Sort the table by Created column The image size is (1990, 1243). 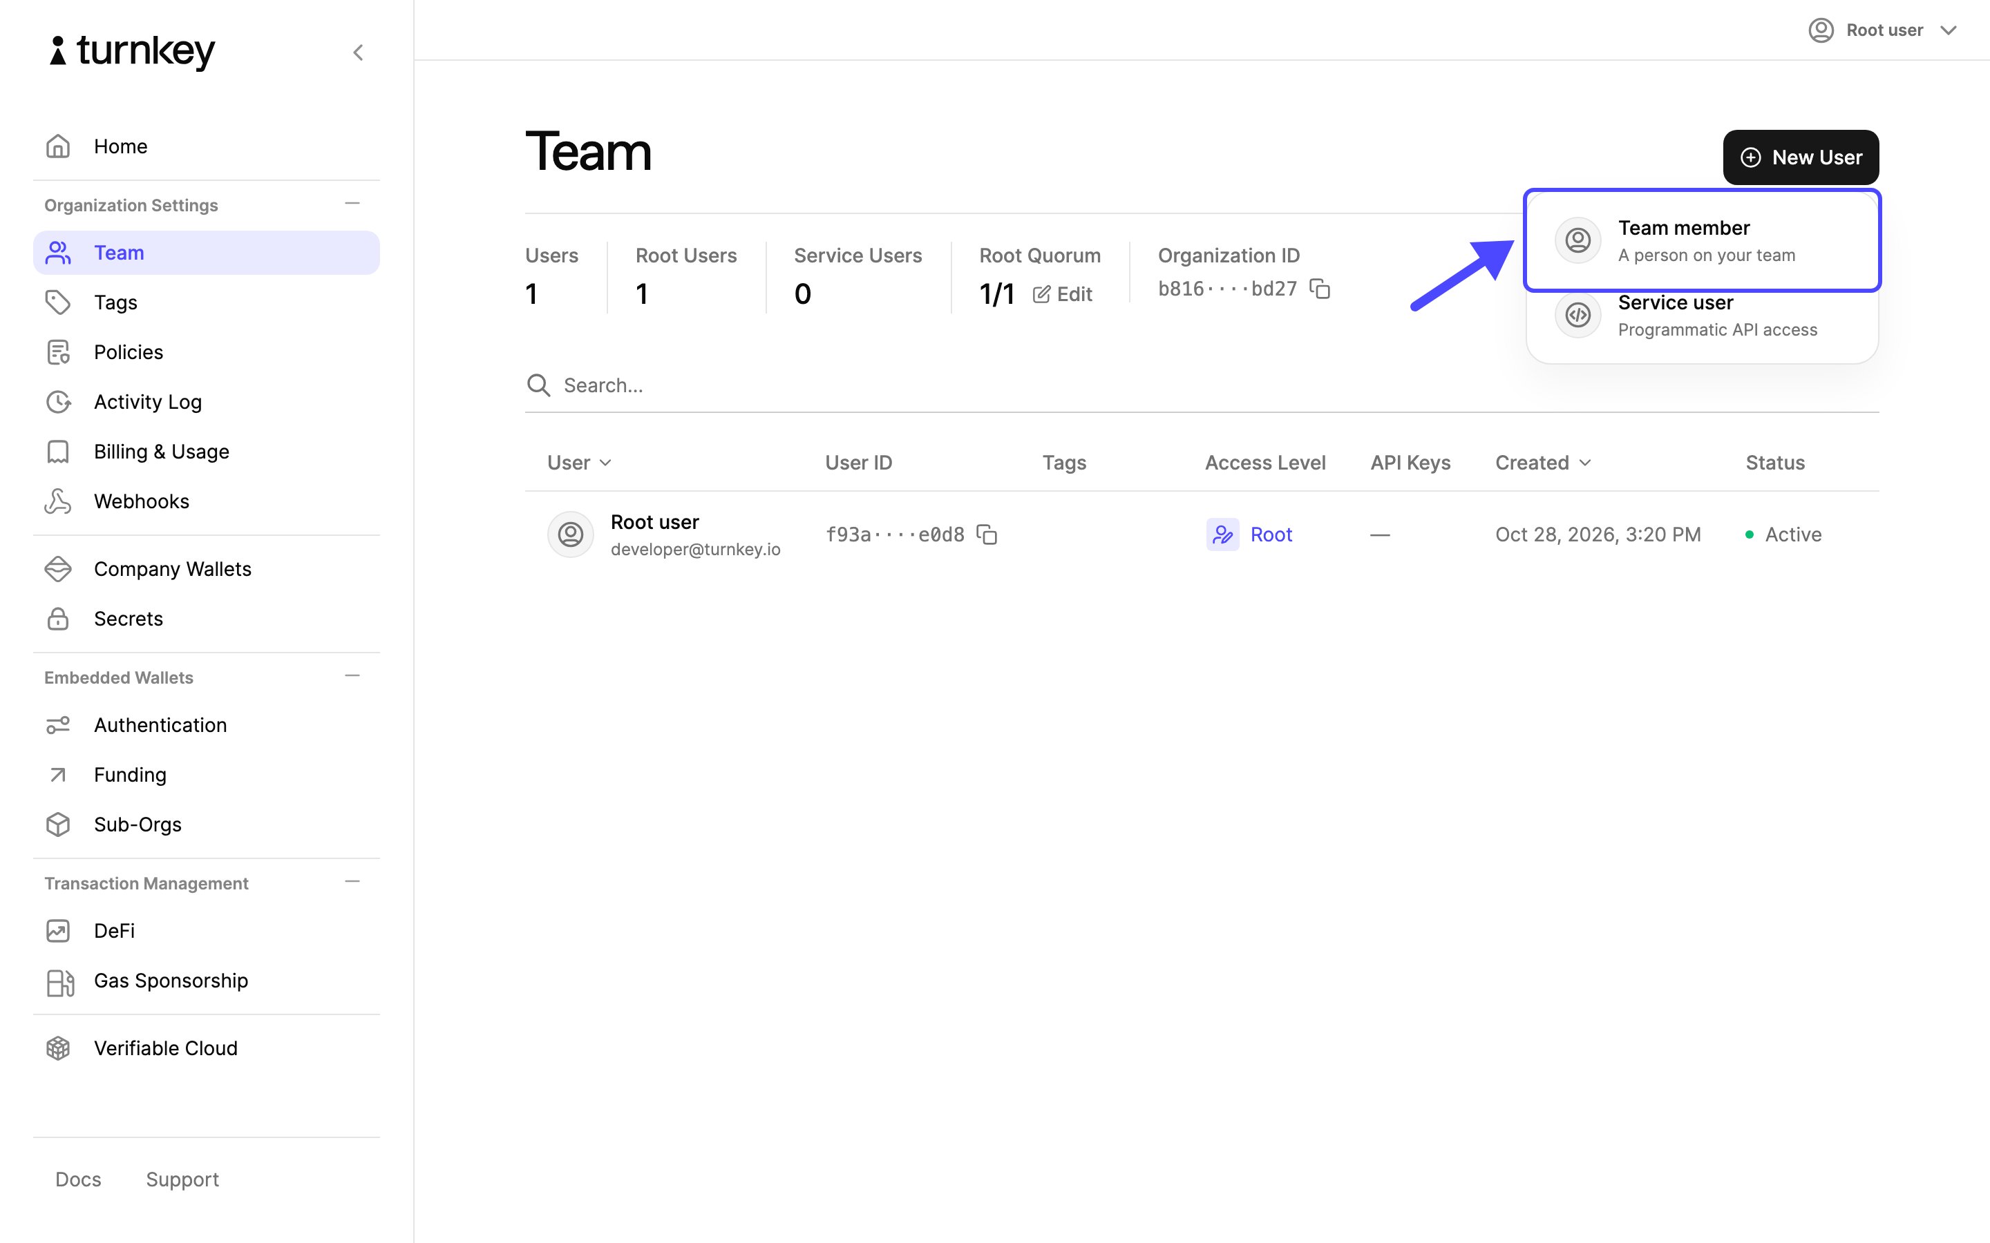click(1544, 463)
